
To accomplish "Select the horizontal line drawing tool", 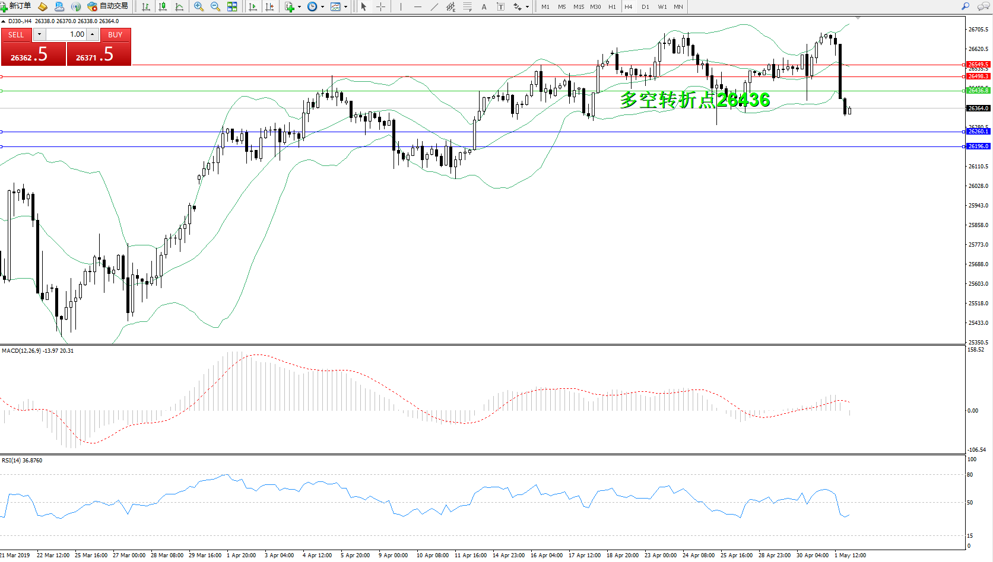I will (418, 7).
